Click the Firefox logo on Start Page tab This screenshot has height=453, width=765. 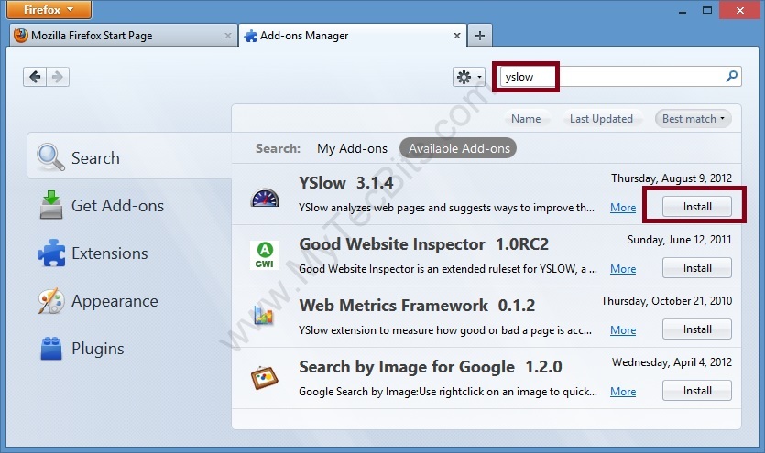pyautogui.click(x=21, y=35)
